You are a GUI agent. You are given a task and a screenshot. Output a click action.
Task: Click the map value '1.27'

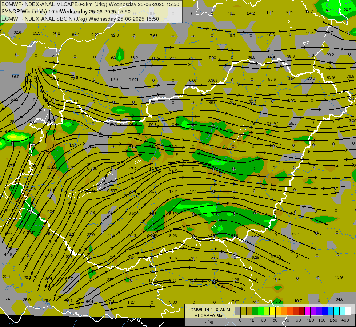[x=131, y=302]
